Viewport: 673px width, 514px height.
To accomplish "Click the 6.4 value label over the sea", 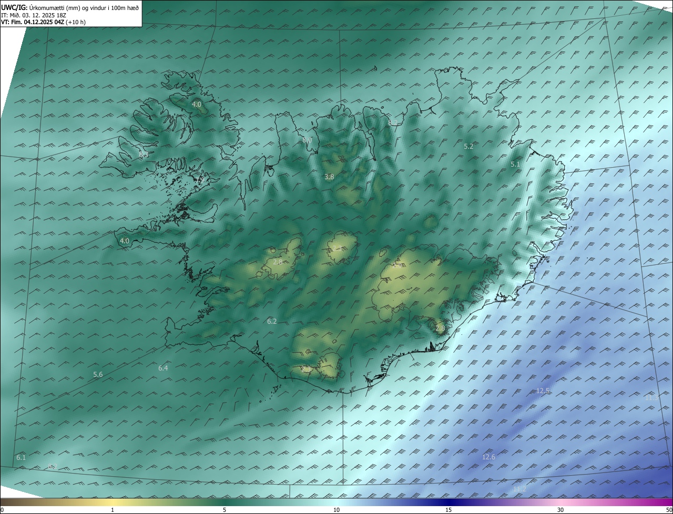I will [163, 368].
